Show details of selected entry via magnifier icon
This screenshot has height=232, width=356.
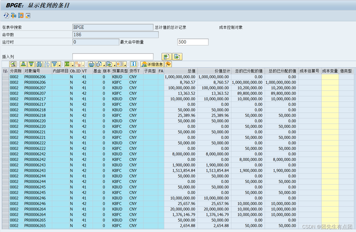coord(13,64)
